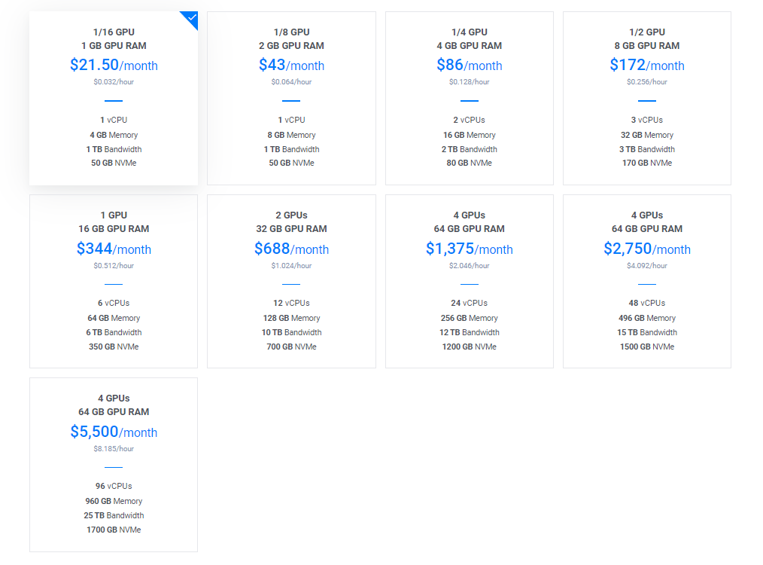
Task: Click the 25 TB Bandwidth spec line
Action: coord(114,515)
